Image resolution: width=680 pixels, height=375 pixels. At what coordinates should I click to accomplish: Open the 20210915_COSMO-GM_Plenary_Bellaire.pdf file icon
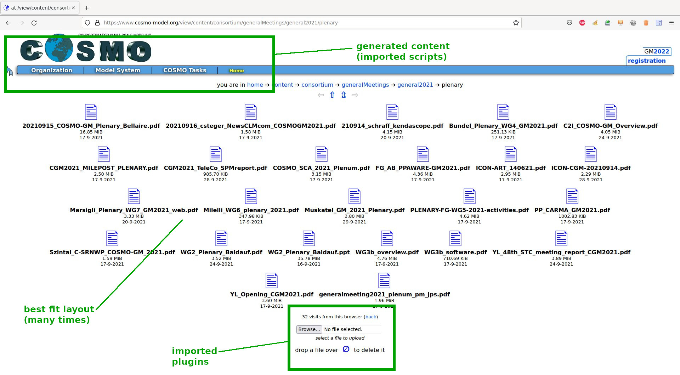click(91, 112)
